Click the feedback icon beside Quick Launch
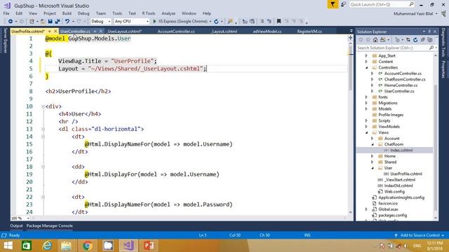This screenshot has height=252, width=449. pyautogui.click(x=343, y=5)
